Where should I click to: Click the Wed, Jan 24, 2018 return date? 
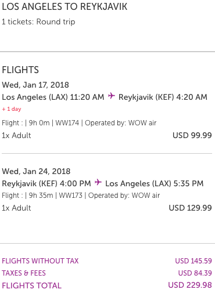[x=36, y=171]
